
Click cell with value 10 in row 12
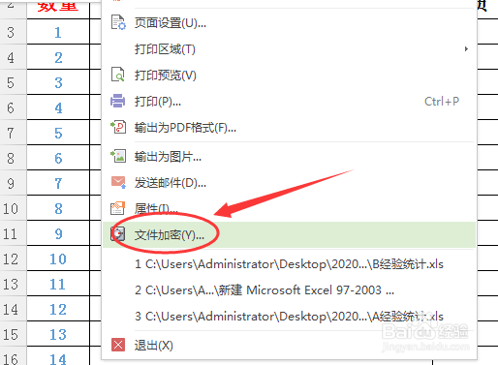pyautogui.click(x=58, y=259)
